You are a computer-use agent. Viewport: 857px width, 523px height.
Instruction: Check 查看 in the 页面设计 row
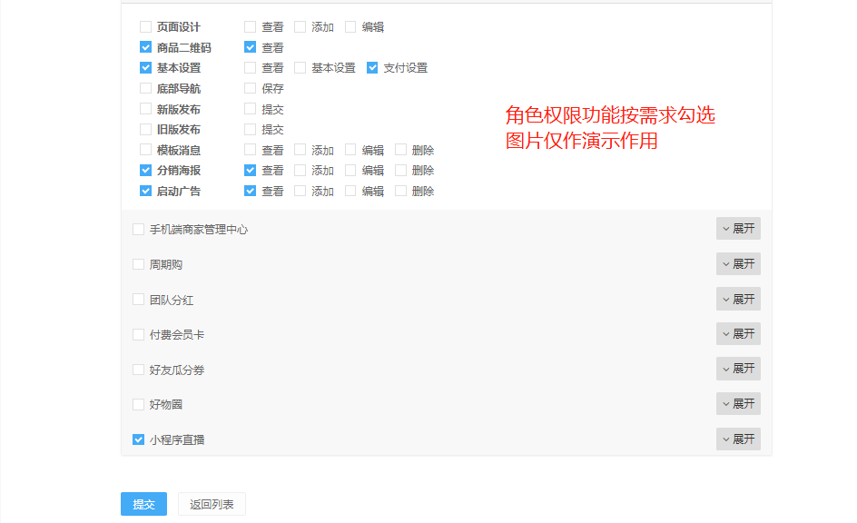pyautogui.click(x=250, y=26)
